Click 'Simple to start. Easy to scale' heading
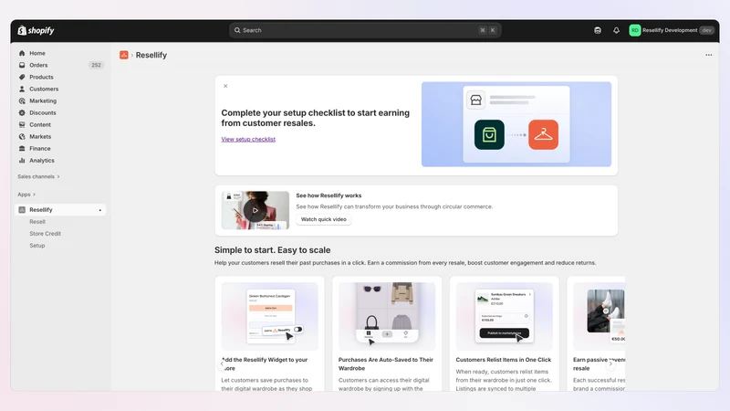 tap(272, 250)
